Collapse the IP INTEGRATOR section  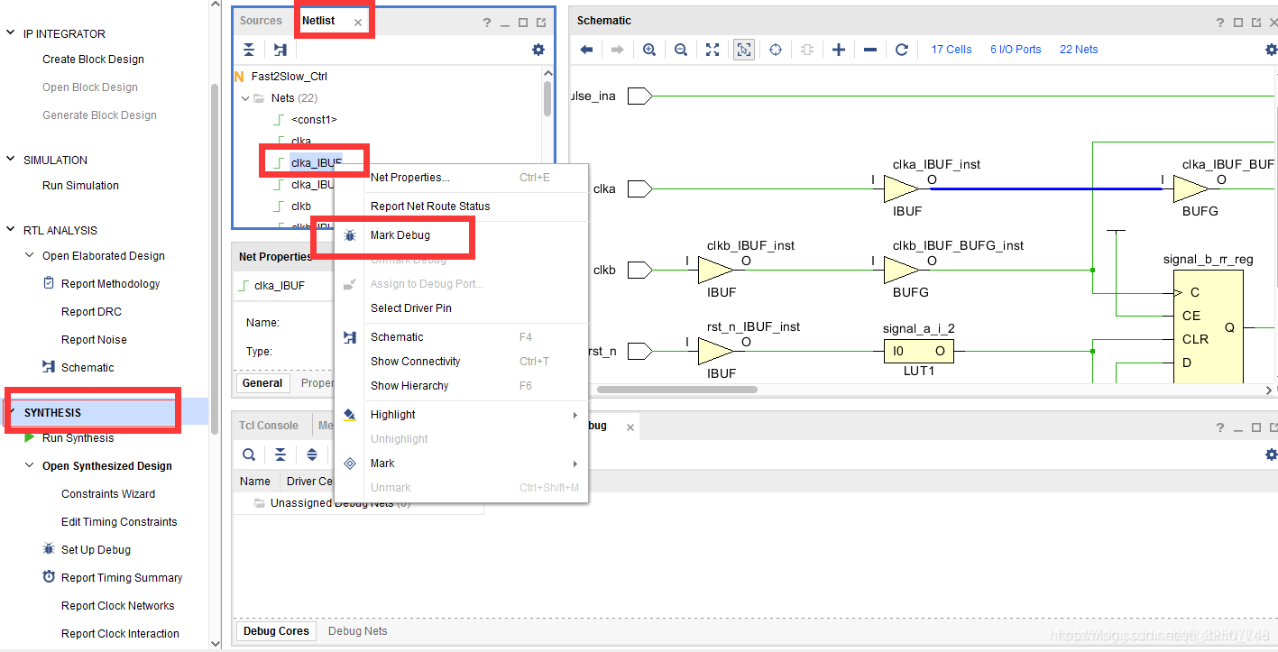[x=11, y=33]
